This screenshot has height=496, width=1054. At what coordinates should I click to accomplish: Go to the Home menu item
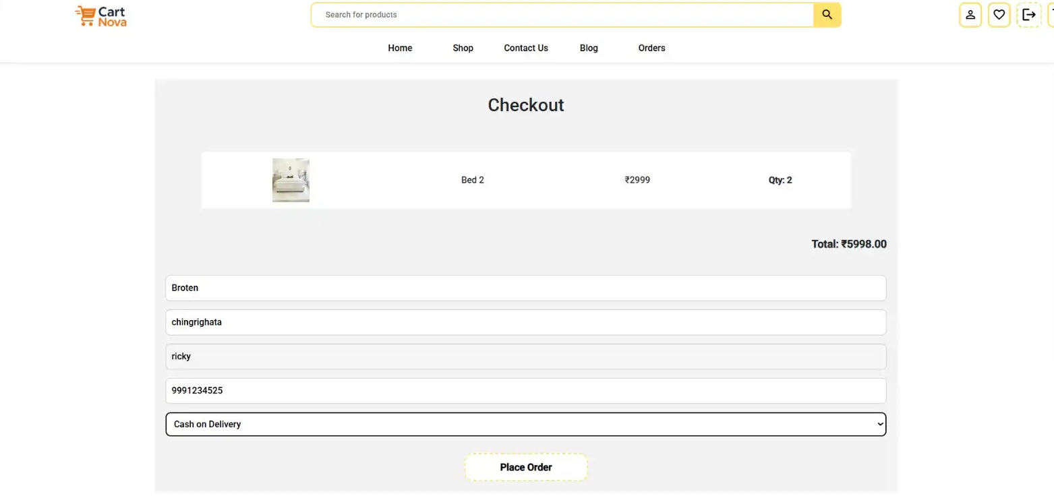[400, 48]
